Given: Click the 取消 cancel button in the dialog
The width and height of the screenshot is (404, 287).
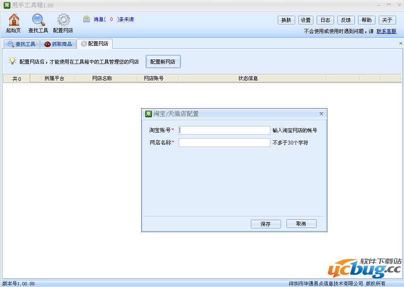Looking at the screenshot, I should pos(301,223).
